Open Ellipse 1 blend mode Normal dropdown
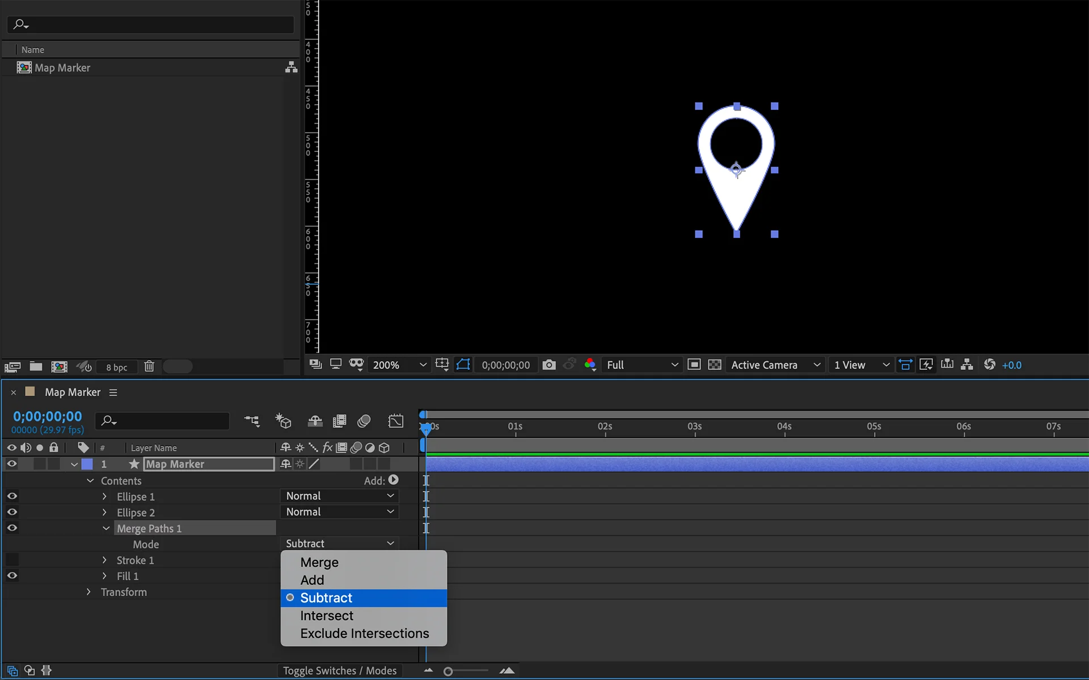This screenshot has height=680, width=1089. [x=339, y=496]
